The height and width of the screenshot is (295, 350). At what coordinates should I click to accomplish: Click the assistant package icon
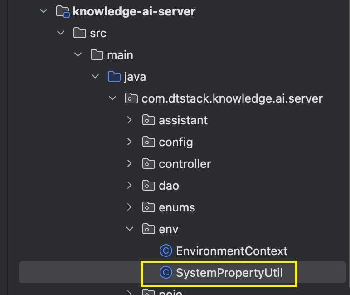point(148,120)
